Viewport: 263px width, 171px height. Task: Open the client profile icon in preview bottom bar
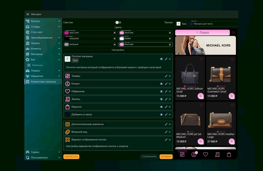(194, 154)
